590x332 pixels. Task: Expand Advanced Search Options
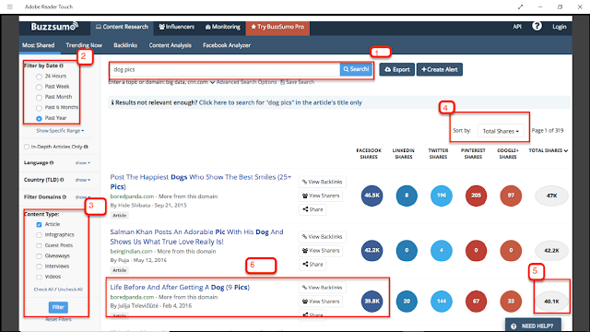(243, 82)
